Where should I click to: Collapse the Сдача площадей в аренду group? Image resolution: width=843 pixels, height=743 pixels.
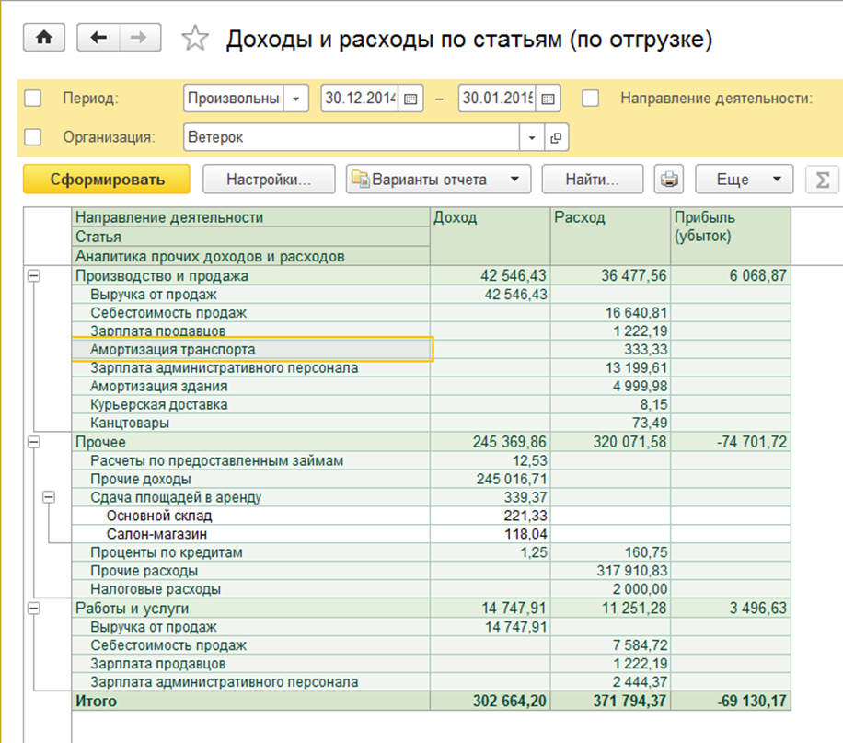tap(49, 497)
